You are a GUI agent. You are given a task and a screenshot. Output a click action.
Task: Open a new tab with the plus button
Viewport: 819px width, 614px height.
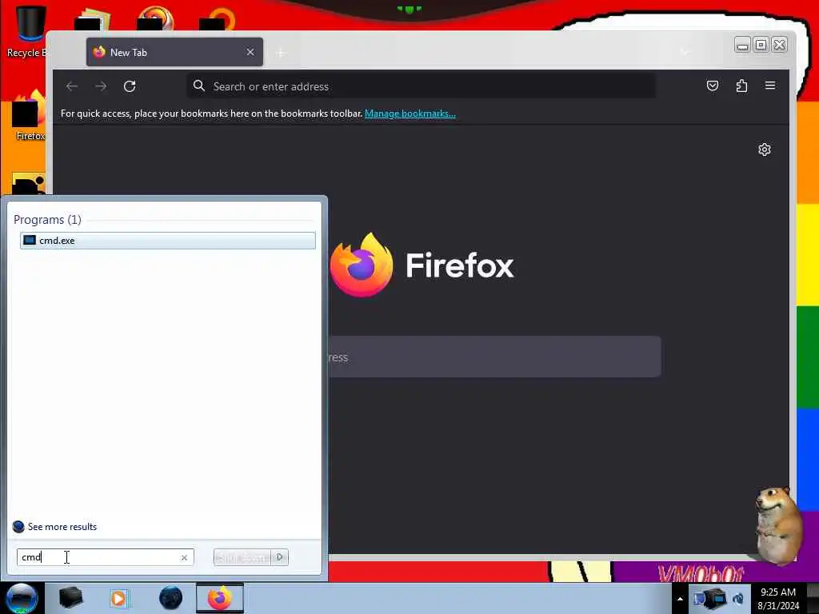(x=281, y=53)
